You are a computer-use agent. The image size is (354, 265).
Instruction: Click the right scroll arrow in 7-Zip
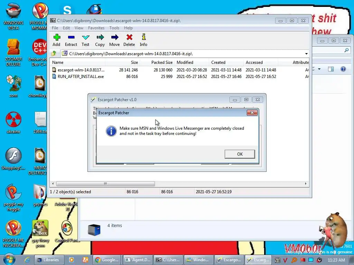(x=306, y=184)
